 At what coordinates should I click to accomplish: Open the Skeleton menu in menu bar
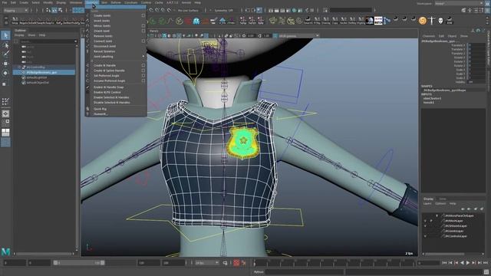point(92,2)
